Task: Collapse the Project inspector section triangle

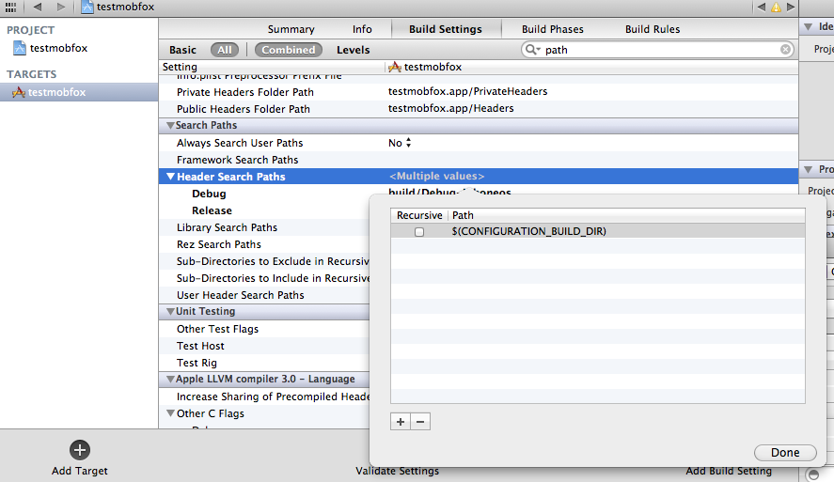Action: (808, 169)
